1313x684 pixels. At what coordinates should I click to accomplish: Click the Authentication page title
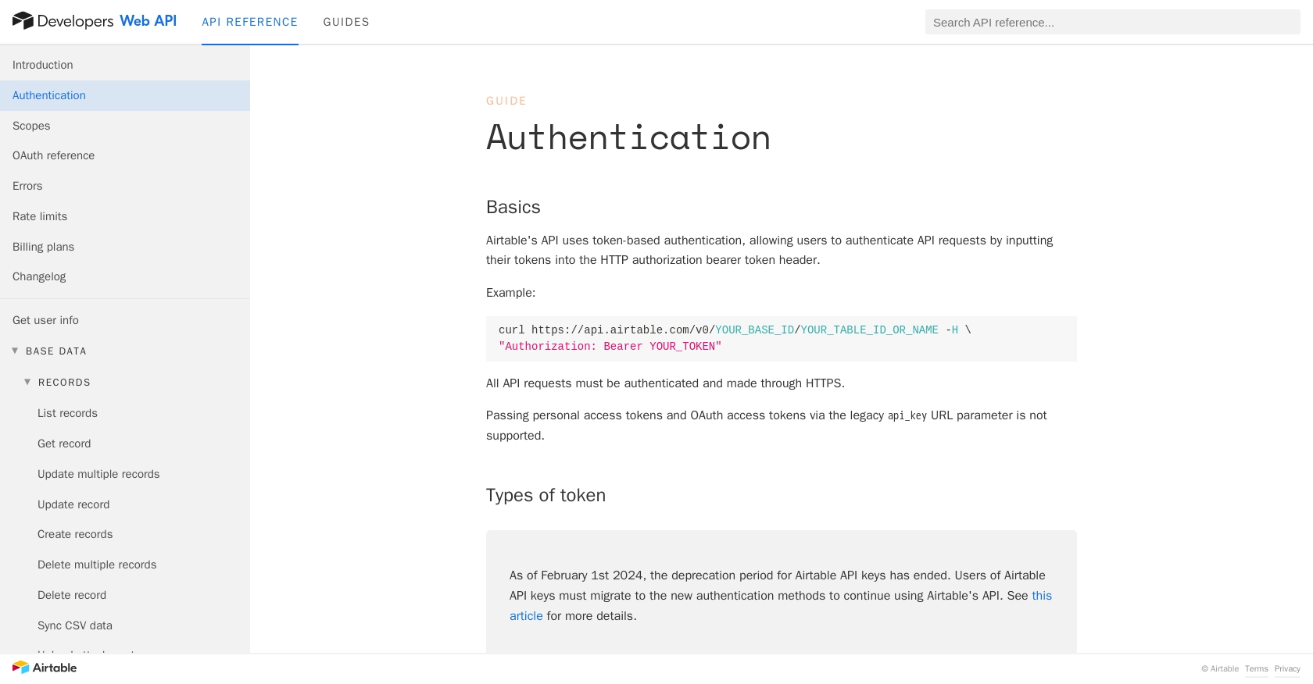point(628,137)
